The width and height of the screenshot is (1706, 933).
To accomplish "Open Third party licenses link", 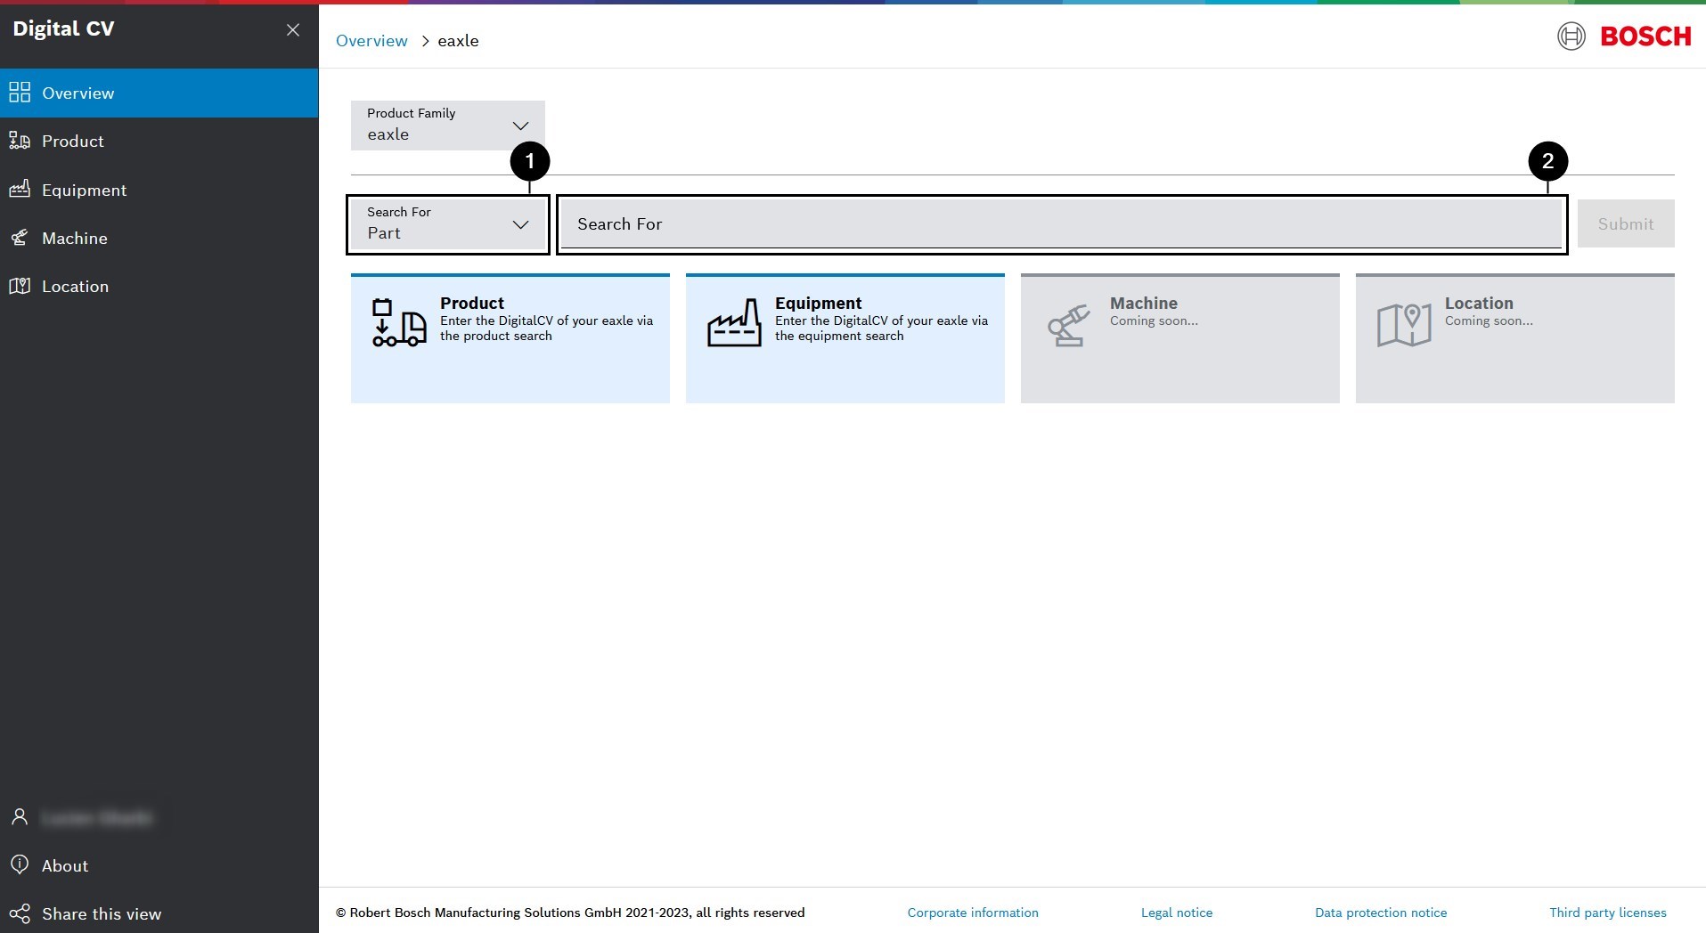I will point(1608,913).
